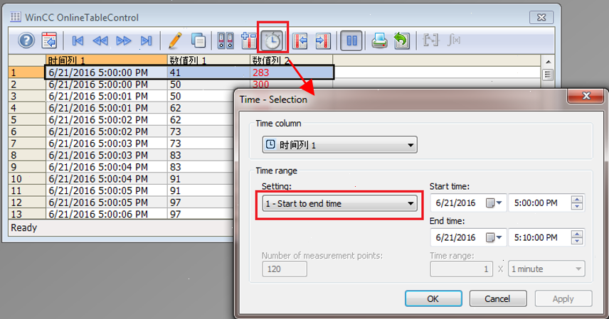Image resolution: width=609 pixels, height=319 pixels.
Task: Click value 41 in row 1
Action: coord(175,72)
